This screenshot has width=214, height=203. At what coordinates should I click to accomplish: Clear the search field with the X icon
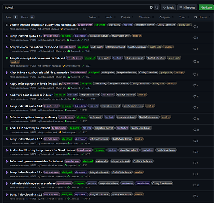click(151, 7)
